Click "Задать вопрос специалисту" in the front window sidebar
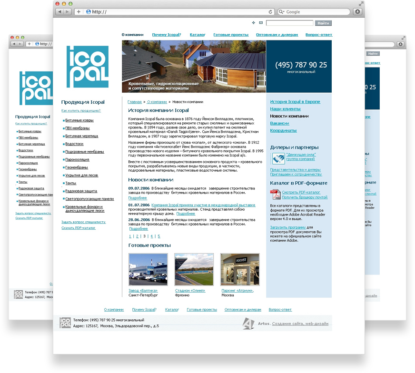The width and height of the screenshot is (415, 373). [84, 222]
